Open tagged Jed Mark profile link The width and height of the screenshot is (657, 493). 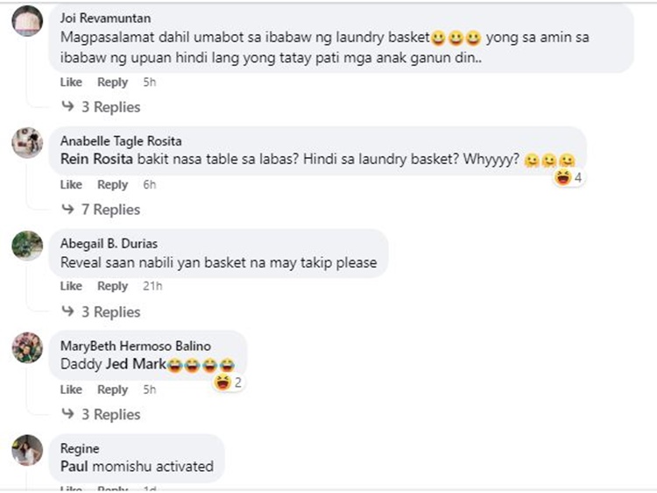pos(137,363)
